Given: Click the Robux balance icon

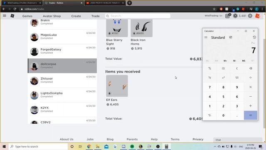Looking at the screenshot, I should pos(235,16).
